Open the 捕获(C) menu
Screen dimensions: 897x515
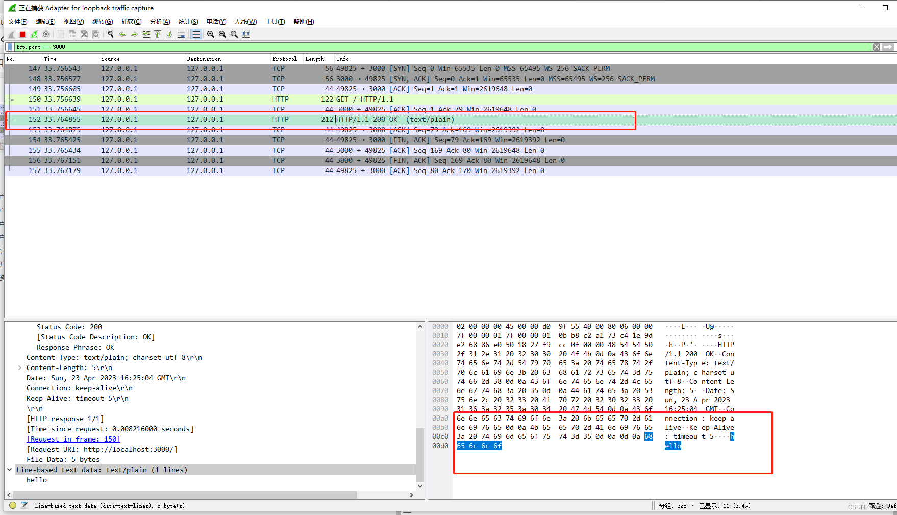click(131, 22)
